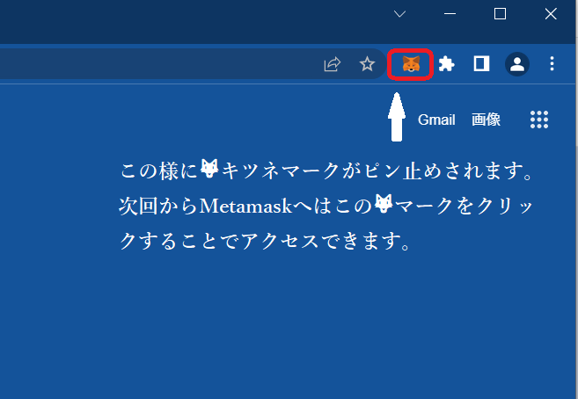
Task: Open the MetaMask fox extension
Action: 411,64
